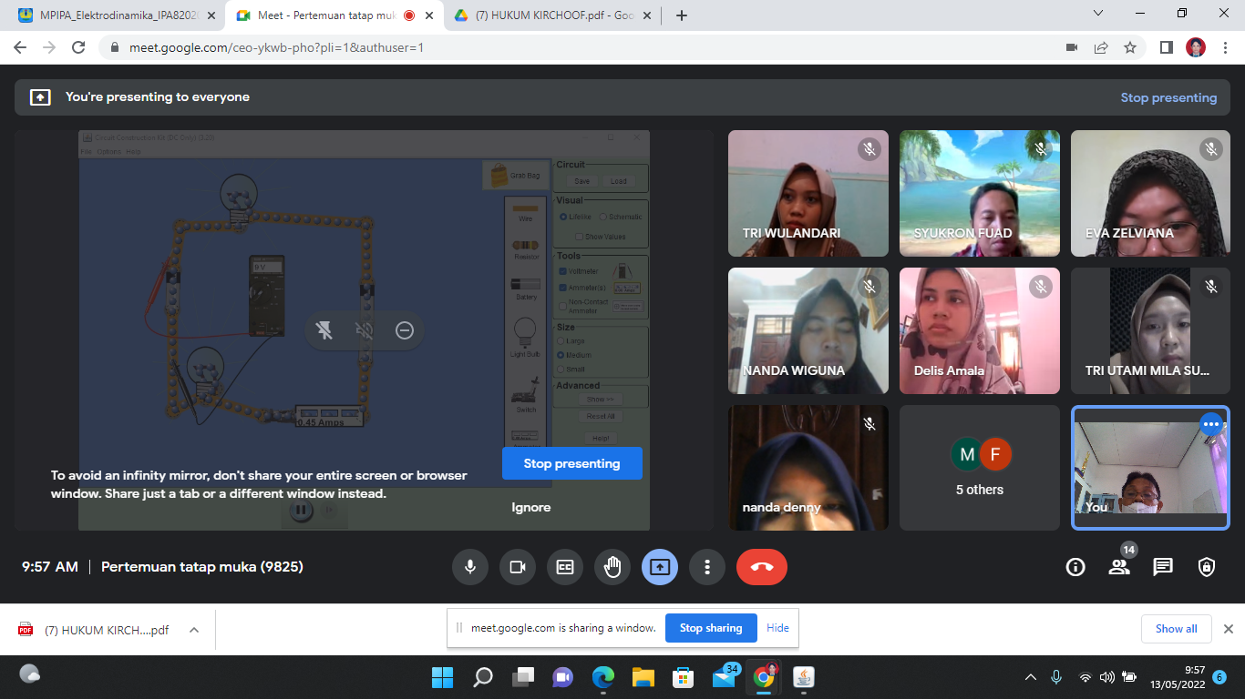1245x699 pixels.
Task: Click Stop sharing in sharing bar
Action: click(x=711, y=628)
